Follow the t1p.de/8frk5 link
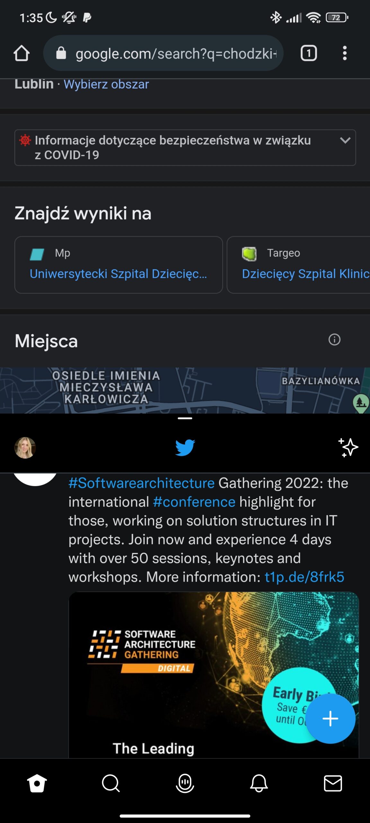 point(304,577)
